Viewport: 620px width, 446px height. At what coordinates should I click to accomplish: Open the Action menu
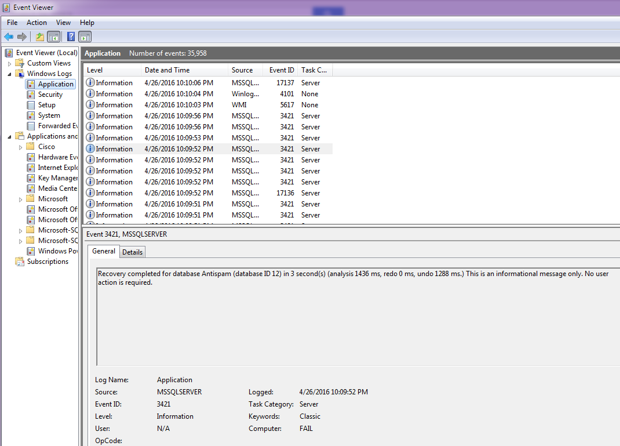(x=37, y=23)
